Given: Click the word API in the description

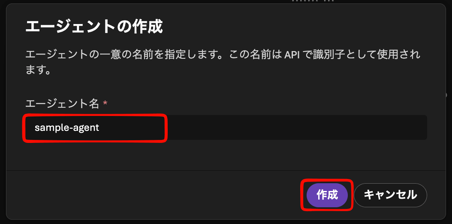Looking at the screenshot, I should point(293,55).
